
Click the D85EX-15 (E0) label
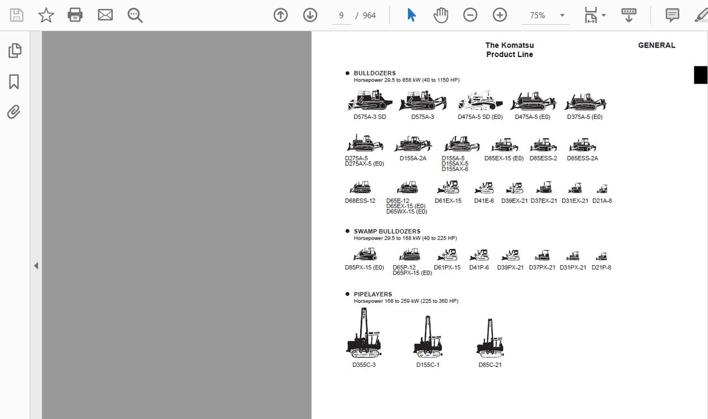[x=504, y=158]
